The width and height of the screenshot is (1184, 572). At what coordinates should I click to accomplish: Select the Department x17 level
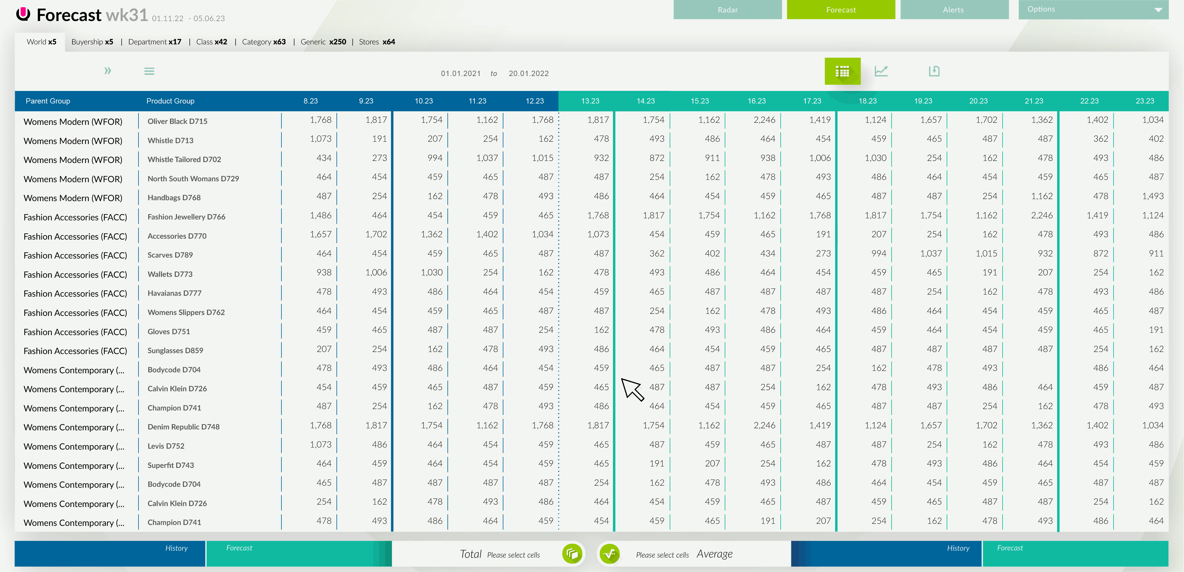click(154, 42)
